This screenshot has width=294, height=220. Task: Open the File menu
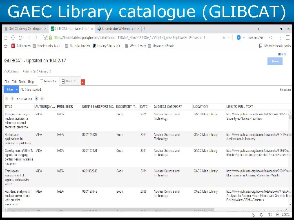coord(7,82)
